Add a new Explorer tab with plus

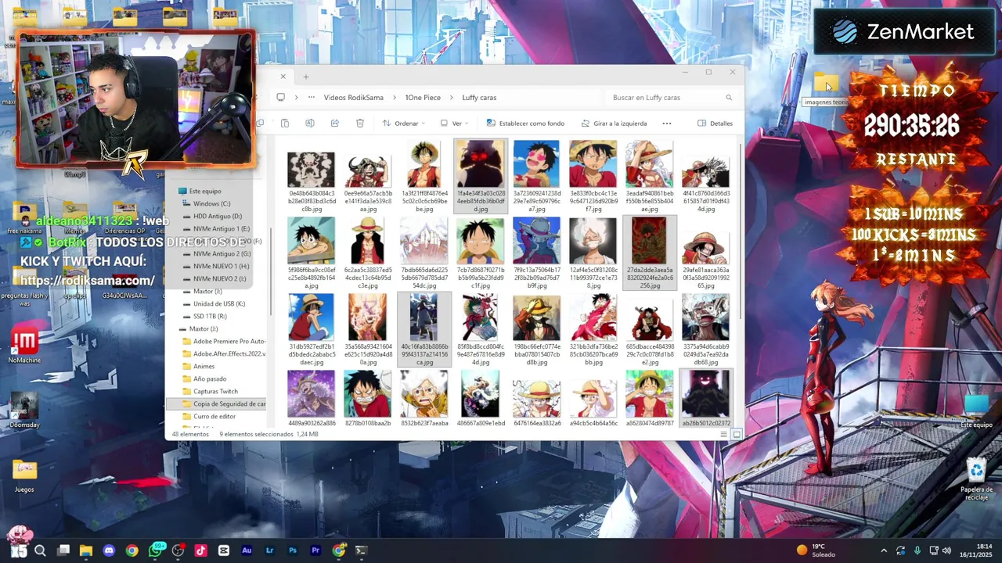306,77
